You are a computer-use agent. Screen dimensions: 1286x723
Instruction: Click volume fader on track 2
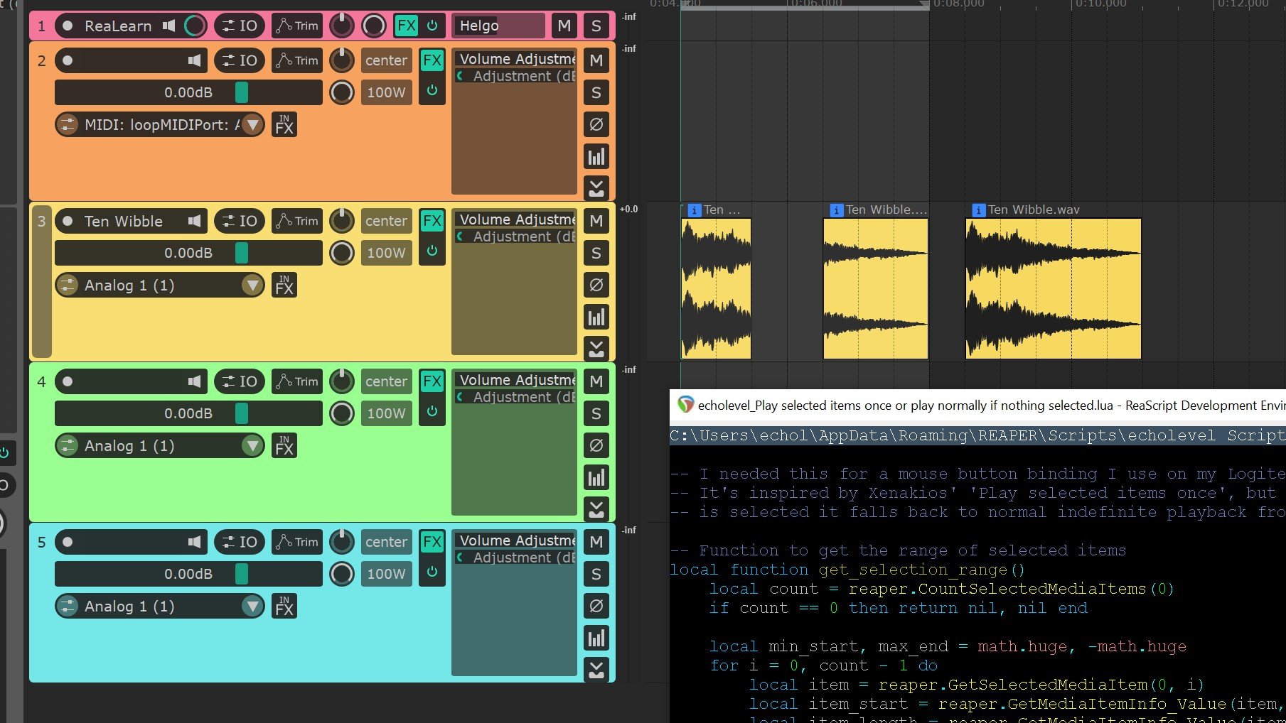coord(241,92)
